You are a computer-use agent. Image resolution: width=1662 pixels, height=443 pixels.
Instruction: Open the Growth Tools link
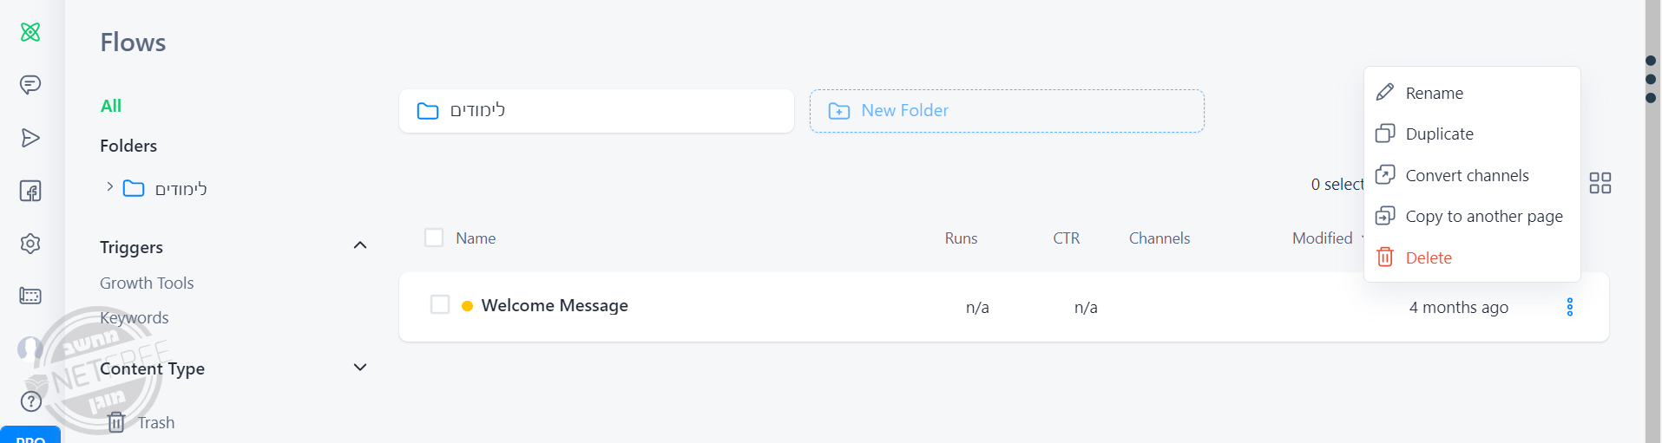pos(147,283)
